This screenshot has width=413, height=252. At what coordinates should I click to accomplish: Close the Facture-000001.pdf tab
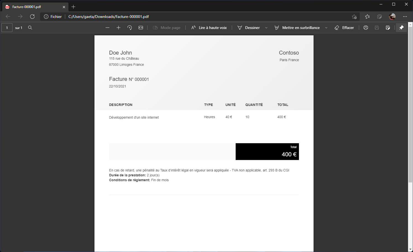click(64, 7)
